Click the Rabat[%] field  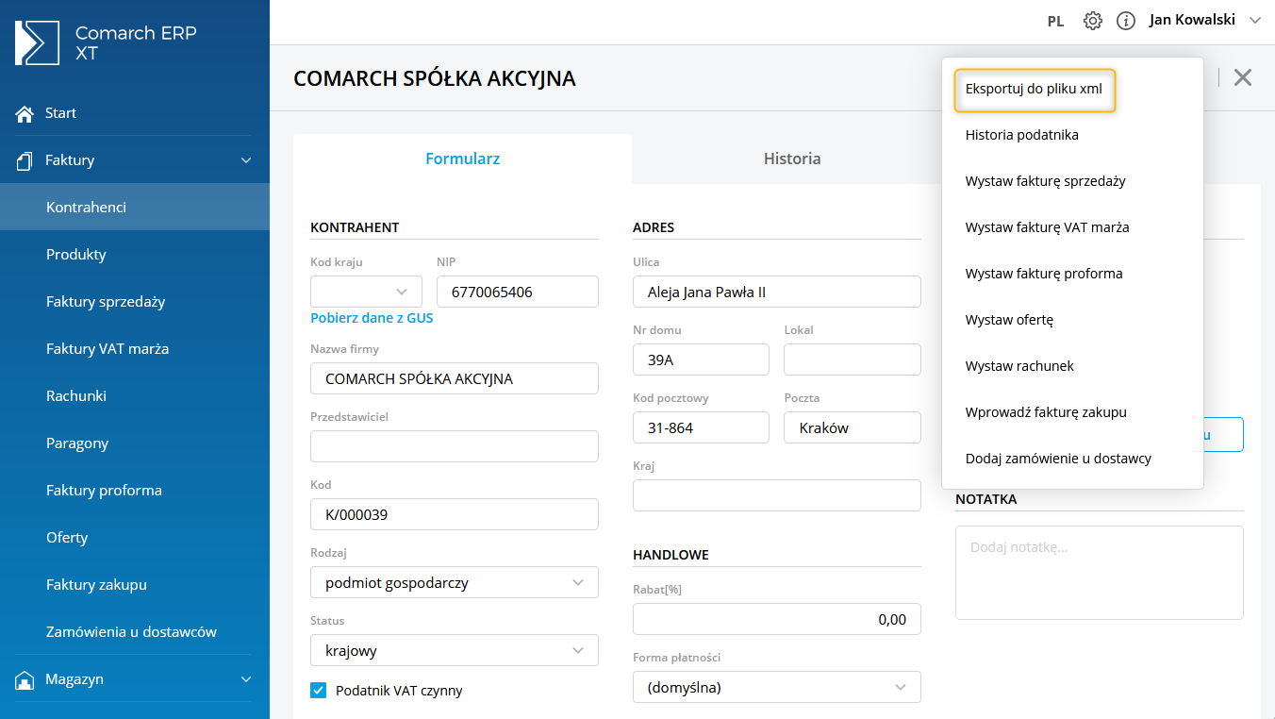pos(777,619)
